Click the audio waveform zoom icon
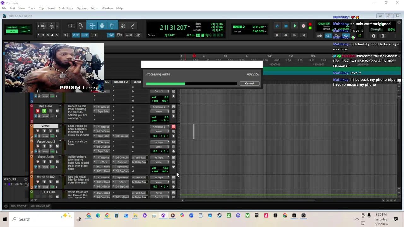The width and height of the screenshot is (404, 227). click(x=44, y=26)
